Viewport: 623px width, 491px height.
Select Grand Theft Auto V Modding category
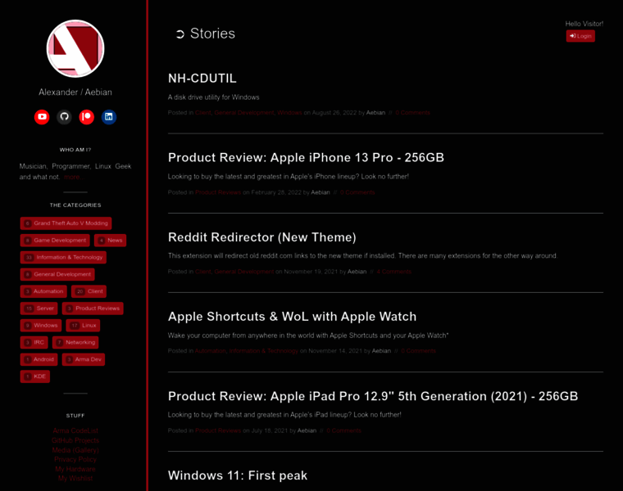(x=66, y=223)
